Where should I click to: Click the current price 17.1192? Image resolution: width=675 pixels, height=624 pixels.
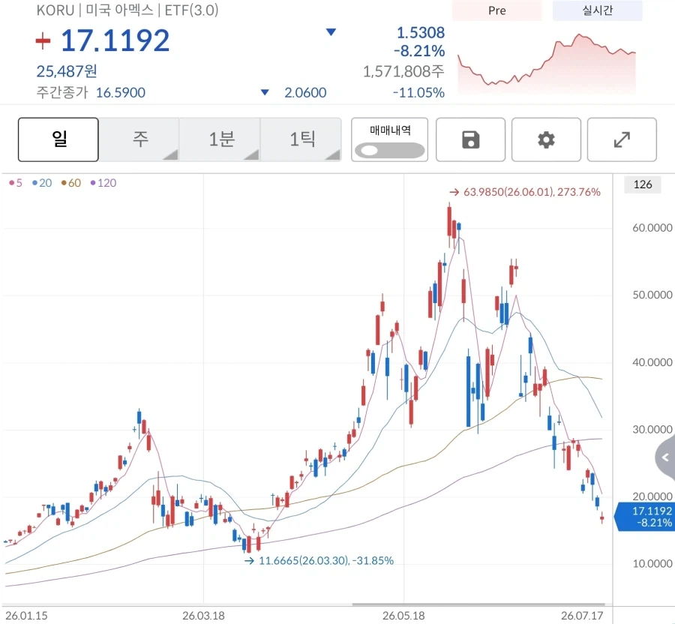[x=115, y=41]
